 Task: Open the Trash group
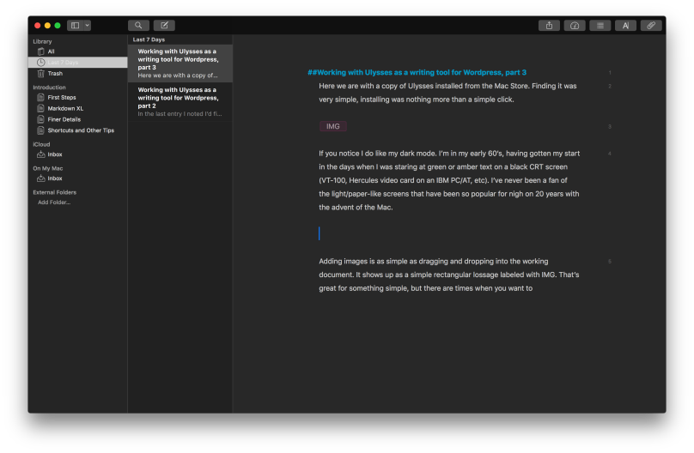coord(78,74)
